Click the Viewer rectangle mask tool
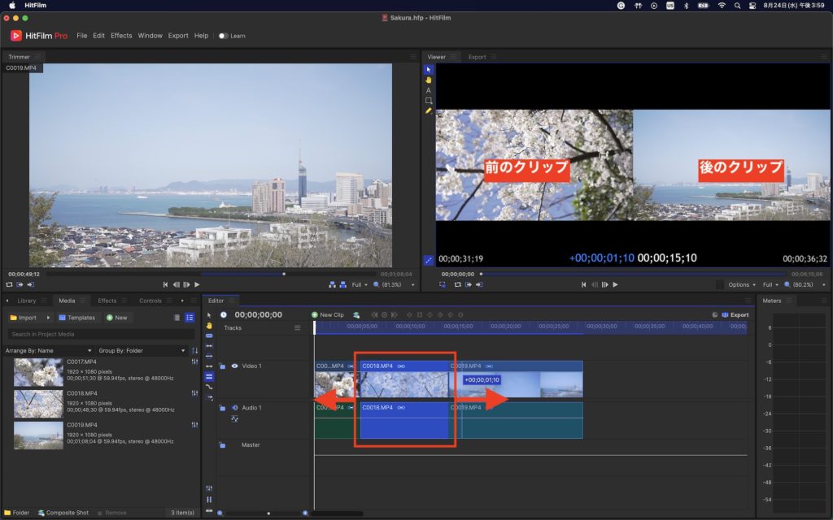The width and height of the screenshot is (833, 520). click(x=429, y=101)
